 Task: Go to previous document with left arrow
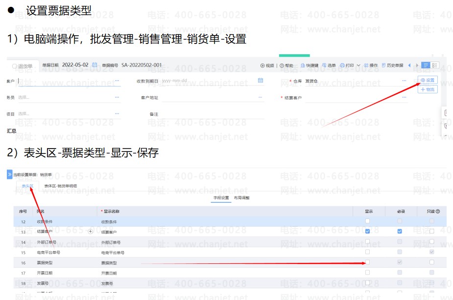[x=409, y=65]
